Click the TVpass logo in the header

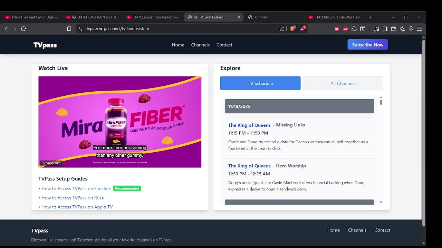[x=45, y=45]
